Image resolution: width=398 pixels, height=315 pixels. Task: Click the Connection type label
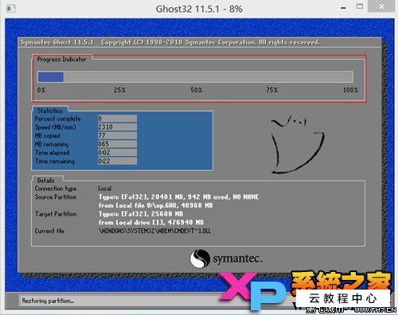pyautogui.click(x=56, y=189)
